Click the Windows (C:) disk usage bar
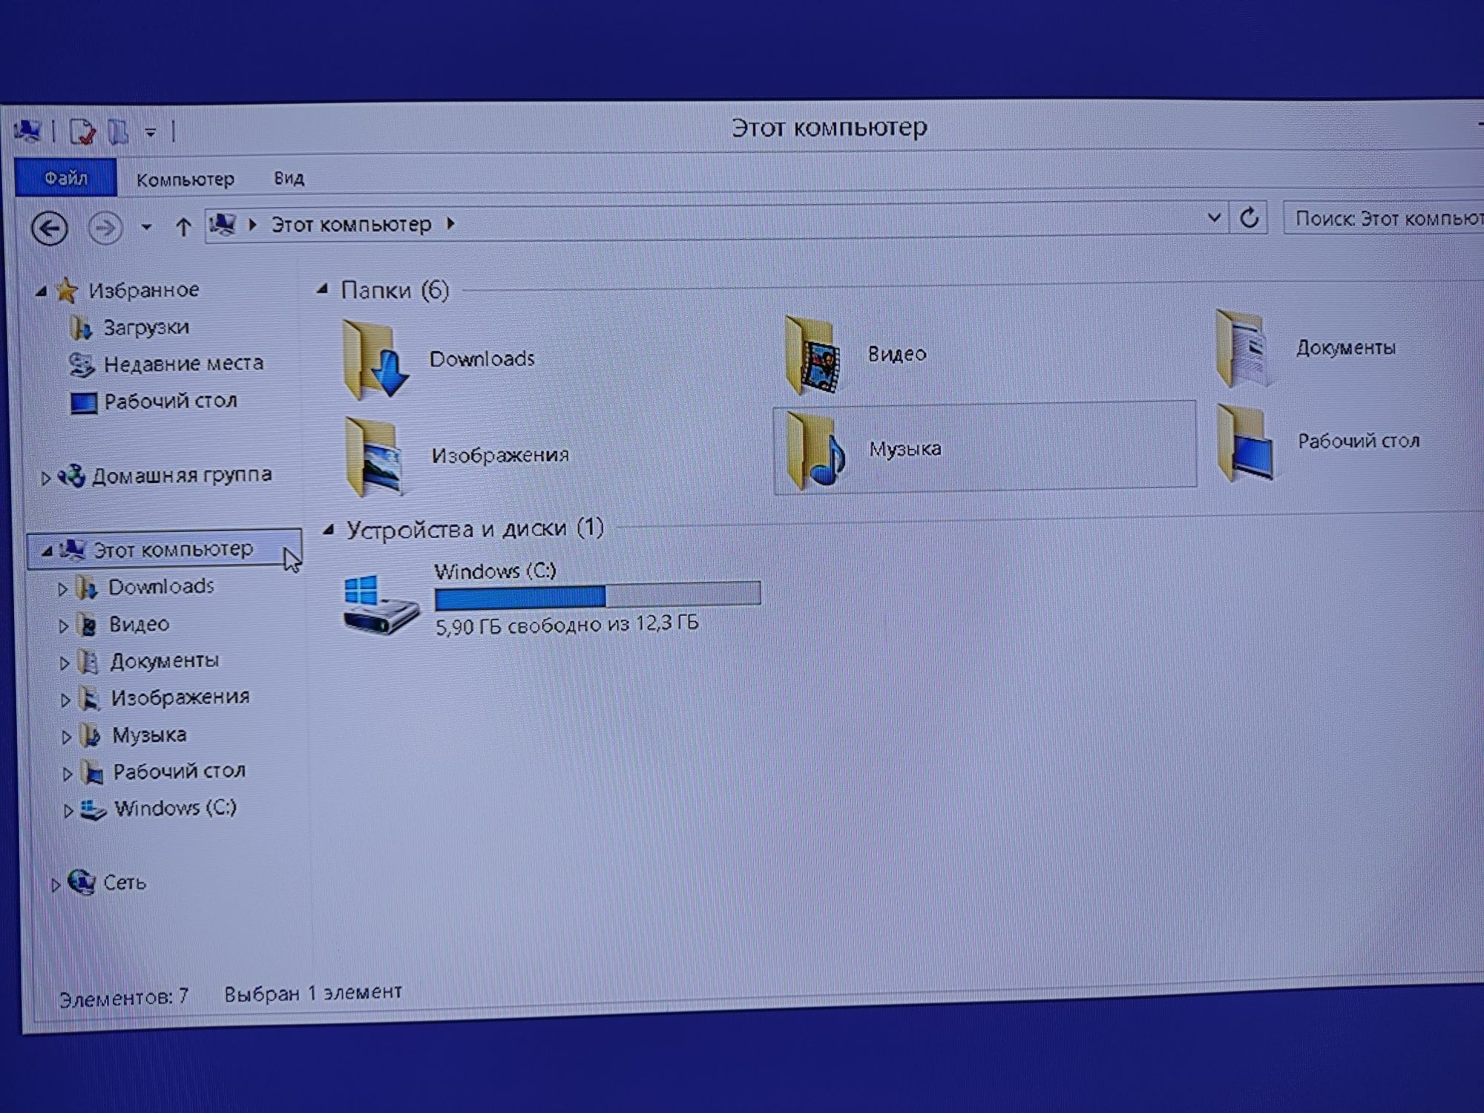The height and width of the screenshot is (1113, 1484). tap(597, 595)
